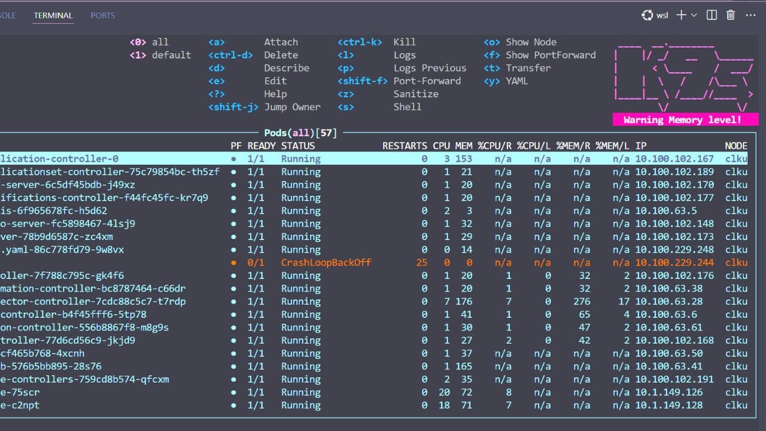The width and height of the screenshot is (766, 431).
Task: Click the Logs Previous command hint
Action: tap(430, 68)
